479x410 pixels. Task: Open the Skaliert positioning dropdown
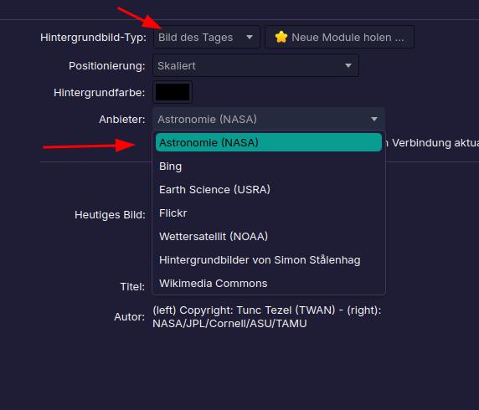(255, 65)
